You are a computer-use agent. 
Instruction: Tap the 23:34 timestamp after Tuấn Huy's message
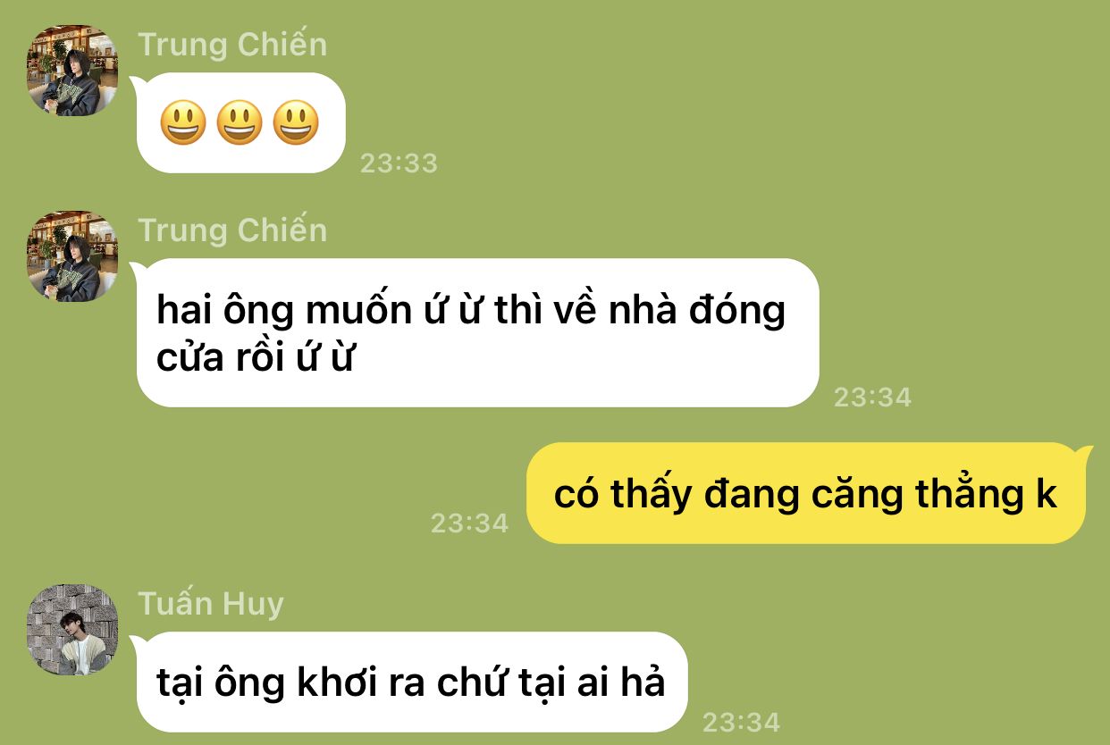(741, 722)
